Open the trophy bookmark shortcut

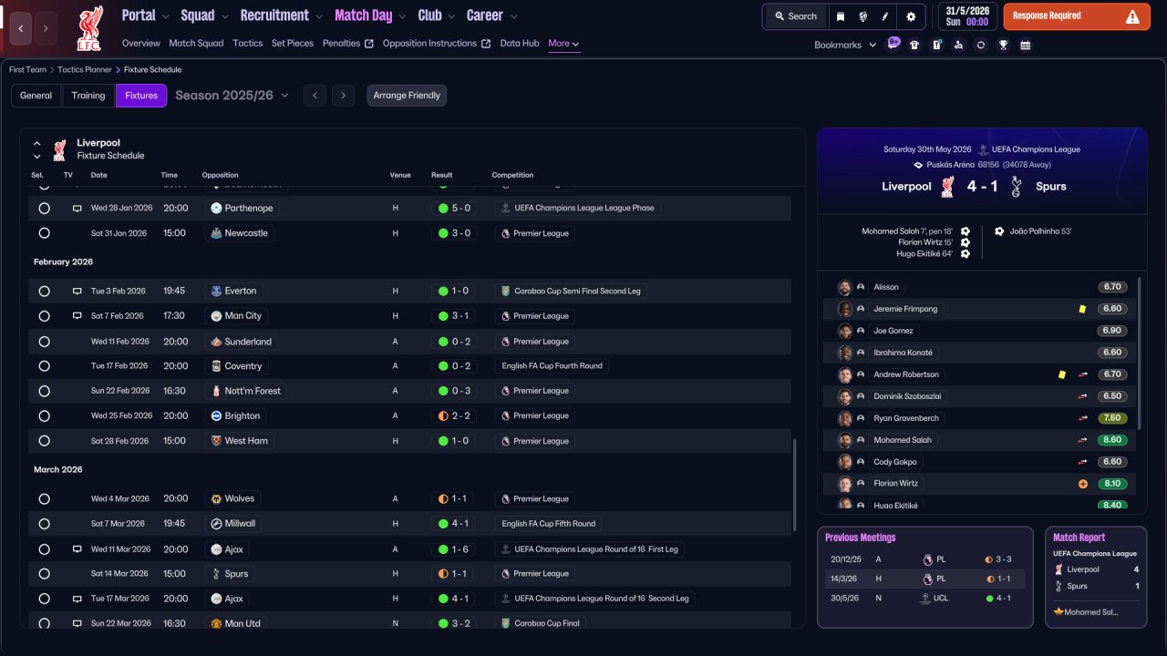point(1003,45)
